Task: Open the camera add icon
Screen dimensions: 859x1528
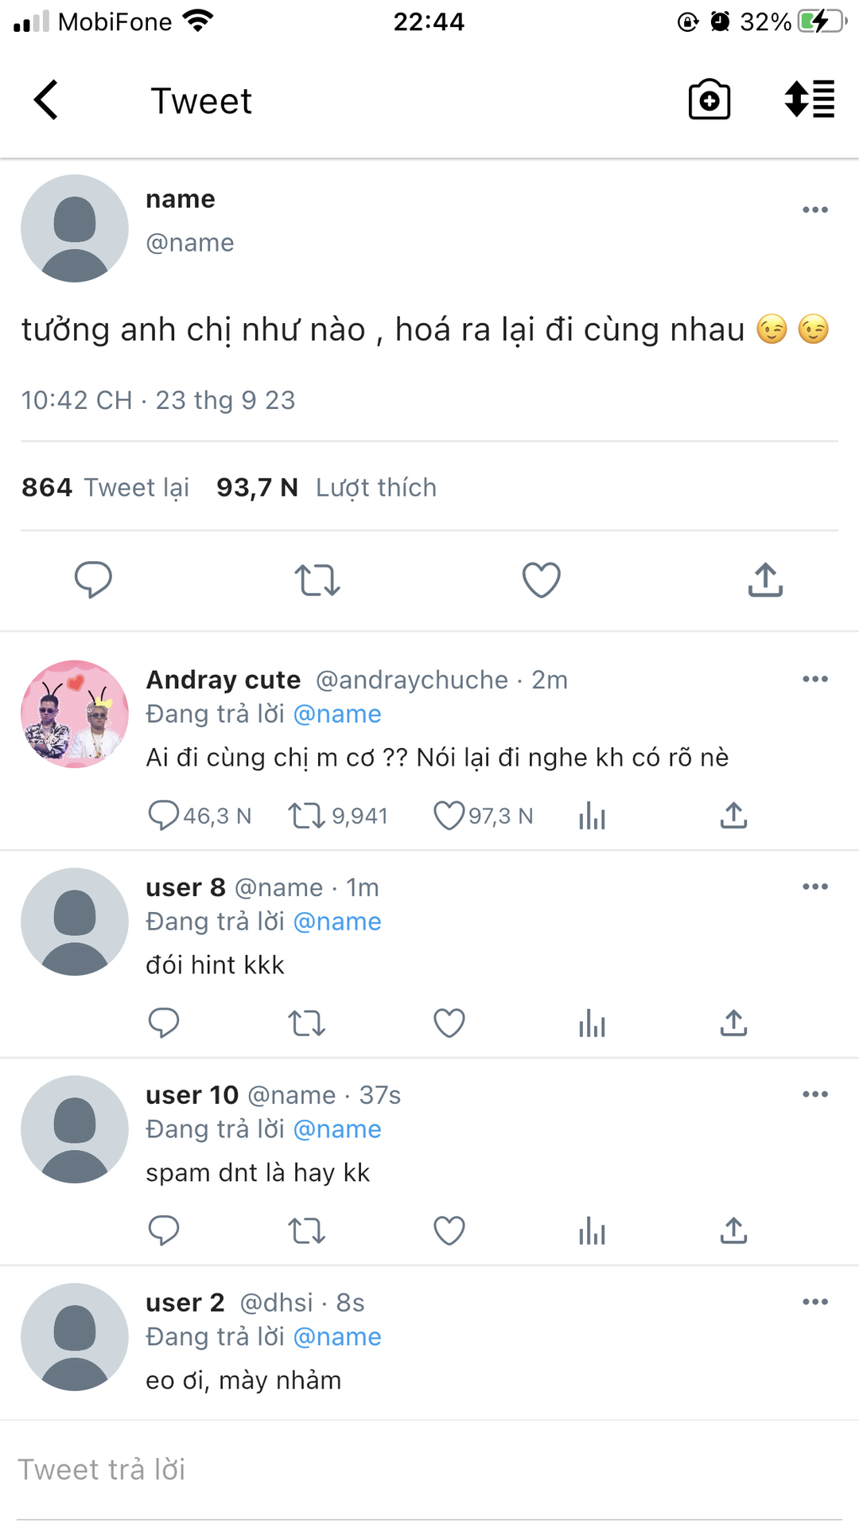Action: click(x=709, y=100)
